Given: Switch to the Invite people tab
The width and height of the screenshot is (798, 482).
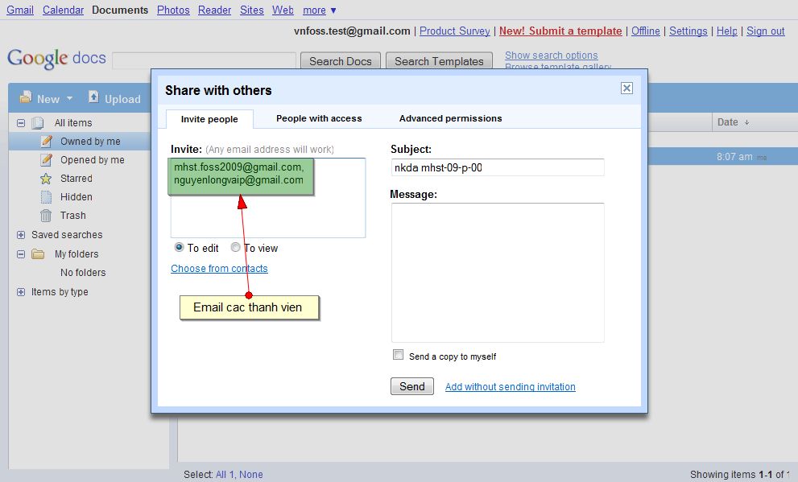Looking at the screenshot, I should pyautogui.click(x=209, y=119).
